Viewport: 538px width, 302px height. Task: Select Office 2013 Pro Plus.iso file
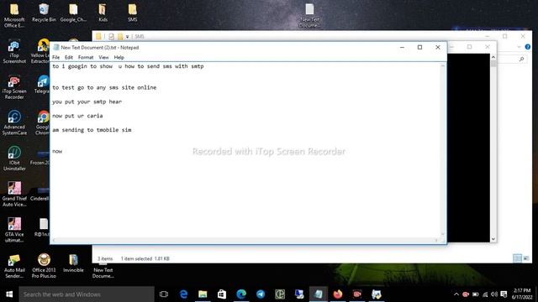pos(44,266)
